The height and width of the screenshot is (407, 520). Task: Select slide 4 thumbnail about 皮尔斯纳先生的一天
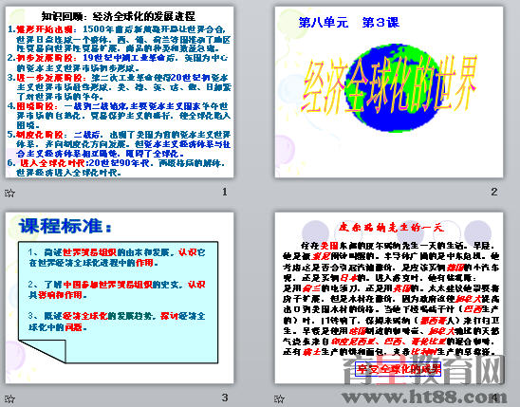(x=389, y=298)
